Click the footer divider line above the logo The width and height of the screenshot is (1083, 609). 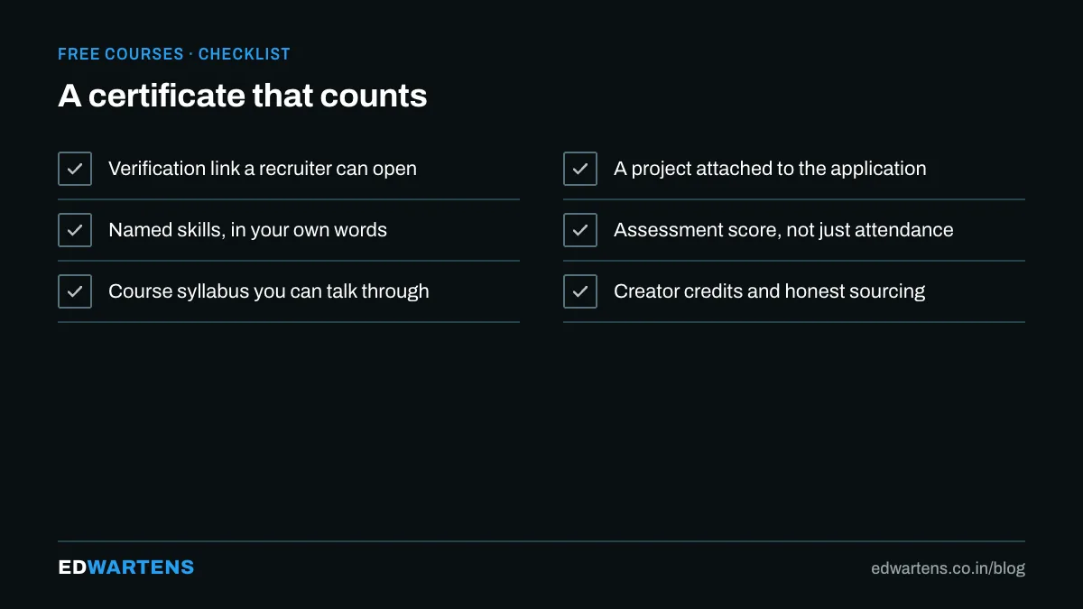[x=541, y=541]
